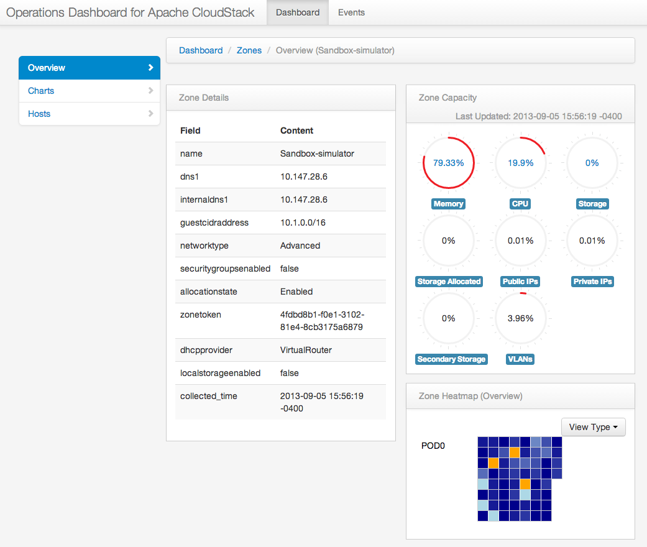The image size is (647, 547).
Task: Click the Field column header
Action: pyautogui.click(x=190, y=131)
